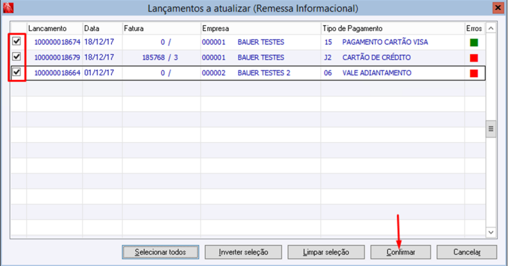Click the Tipo de Pagamento column header
This screenshot has height=266, width=508.
point(393,28)
